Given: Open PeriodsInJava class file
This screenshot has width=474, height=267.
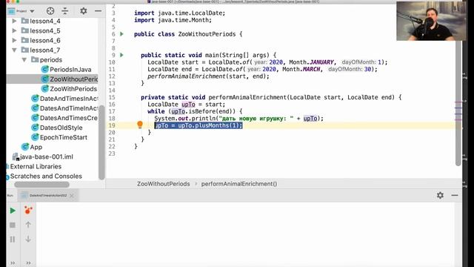Looking at the screenshot, I should [x=70, y=70].
